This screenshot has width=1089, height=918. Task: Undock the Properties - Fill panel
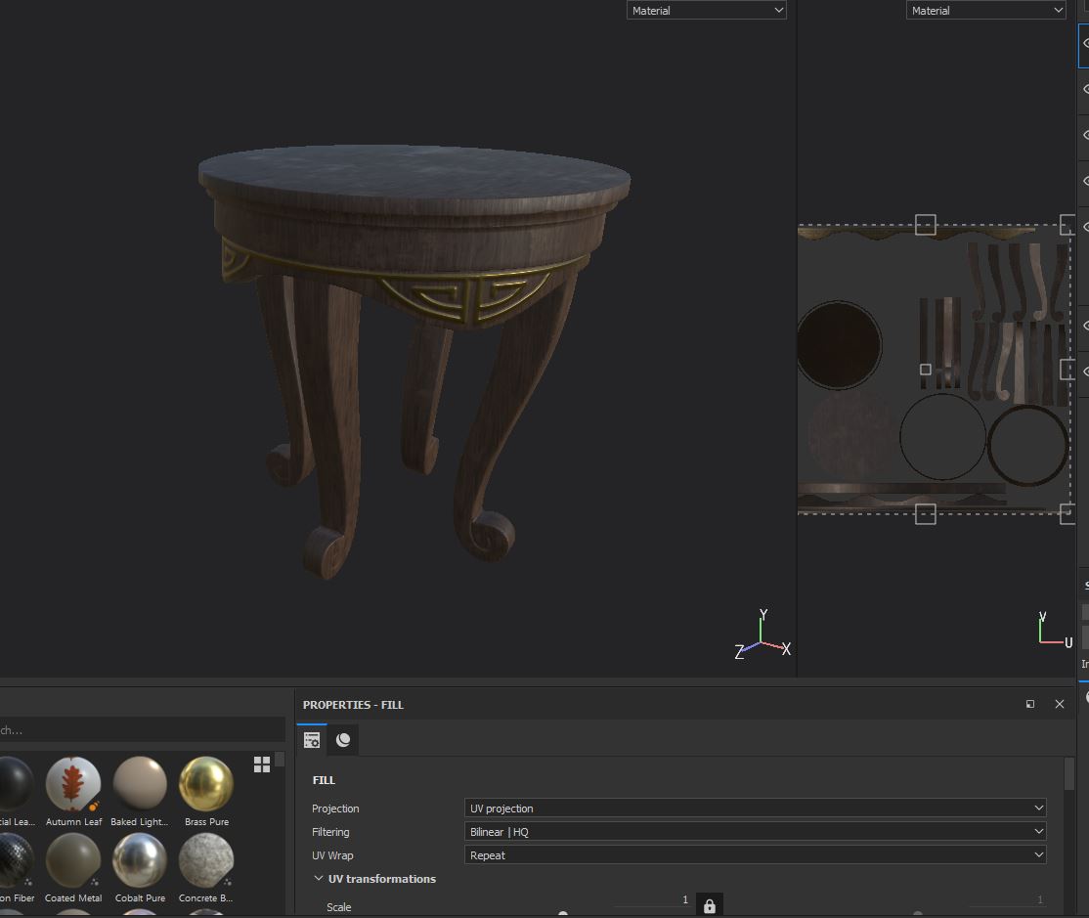[1029, 704]
